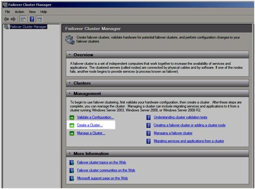
Task: Open the View menu
Action: point(32,12)
